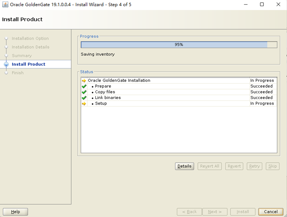Click the green checkmark next to Copy files
287x217 pixels.
84,92
